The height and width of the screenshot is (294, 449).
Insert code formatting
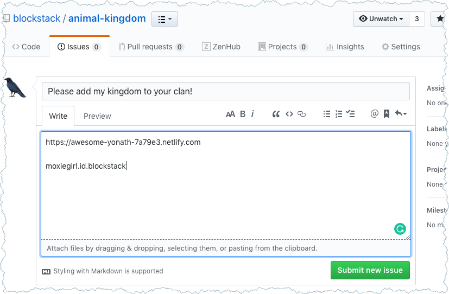pyautogui.click(x=289, y=114)
